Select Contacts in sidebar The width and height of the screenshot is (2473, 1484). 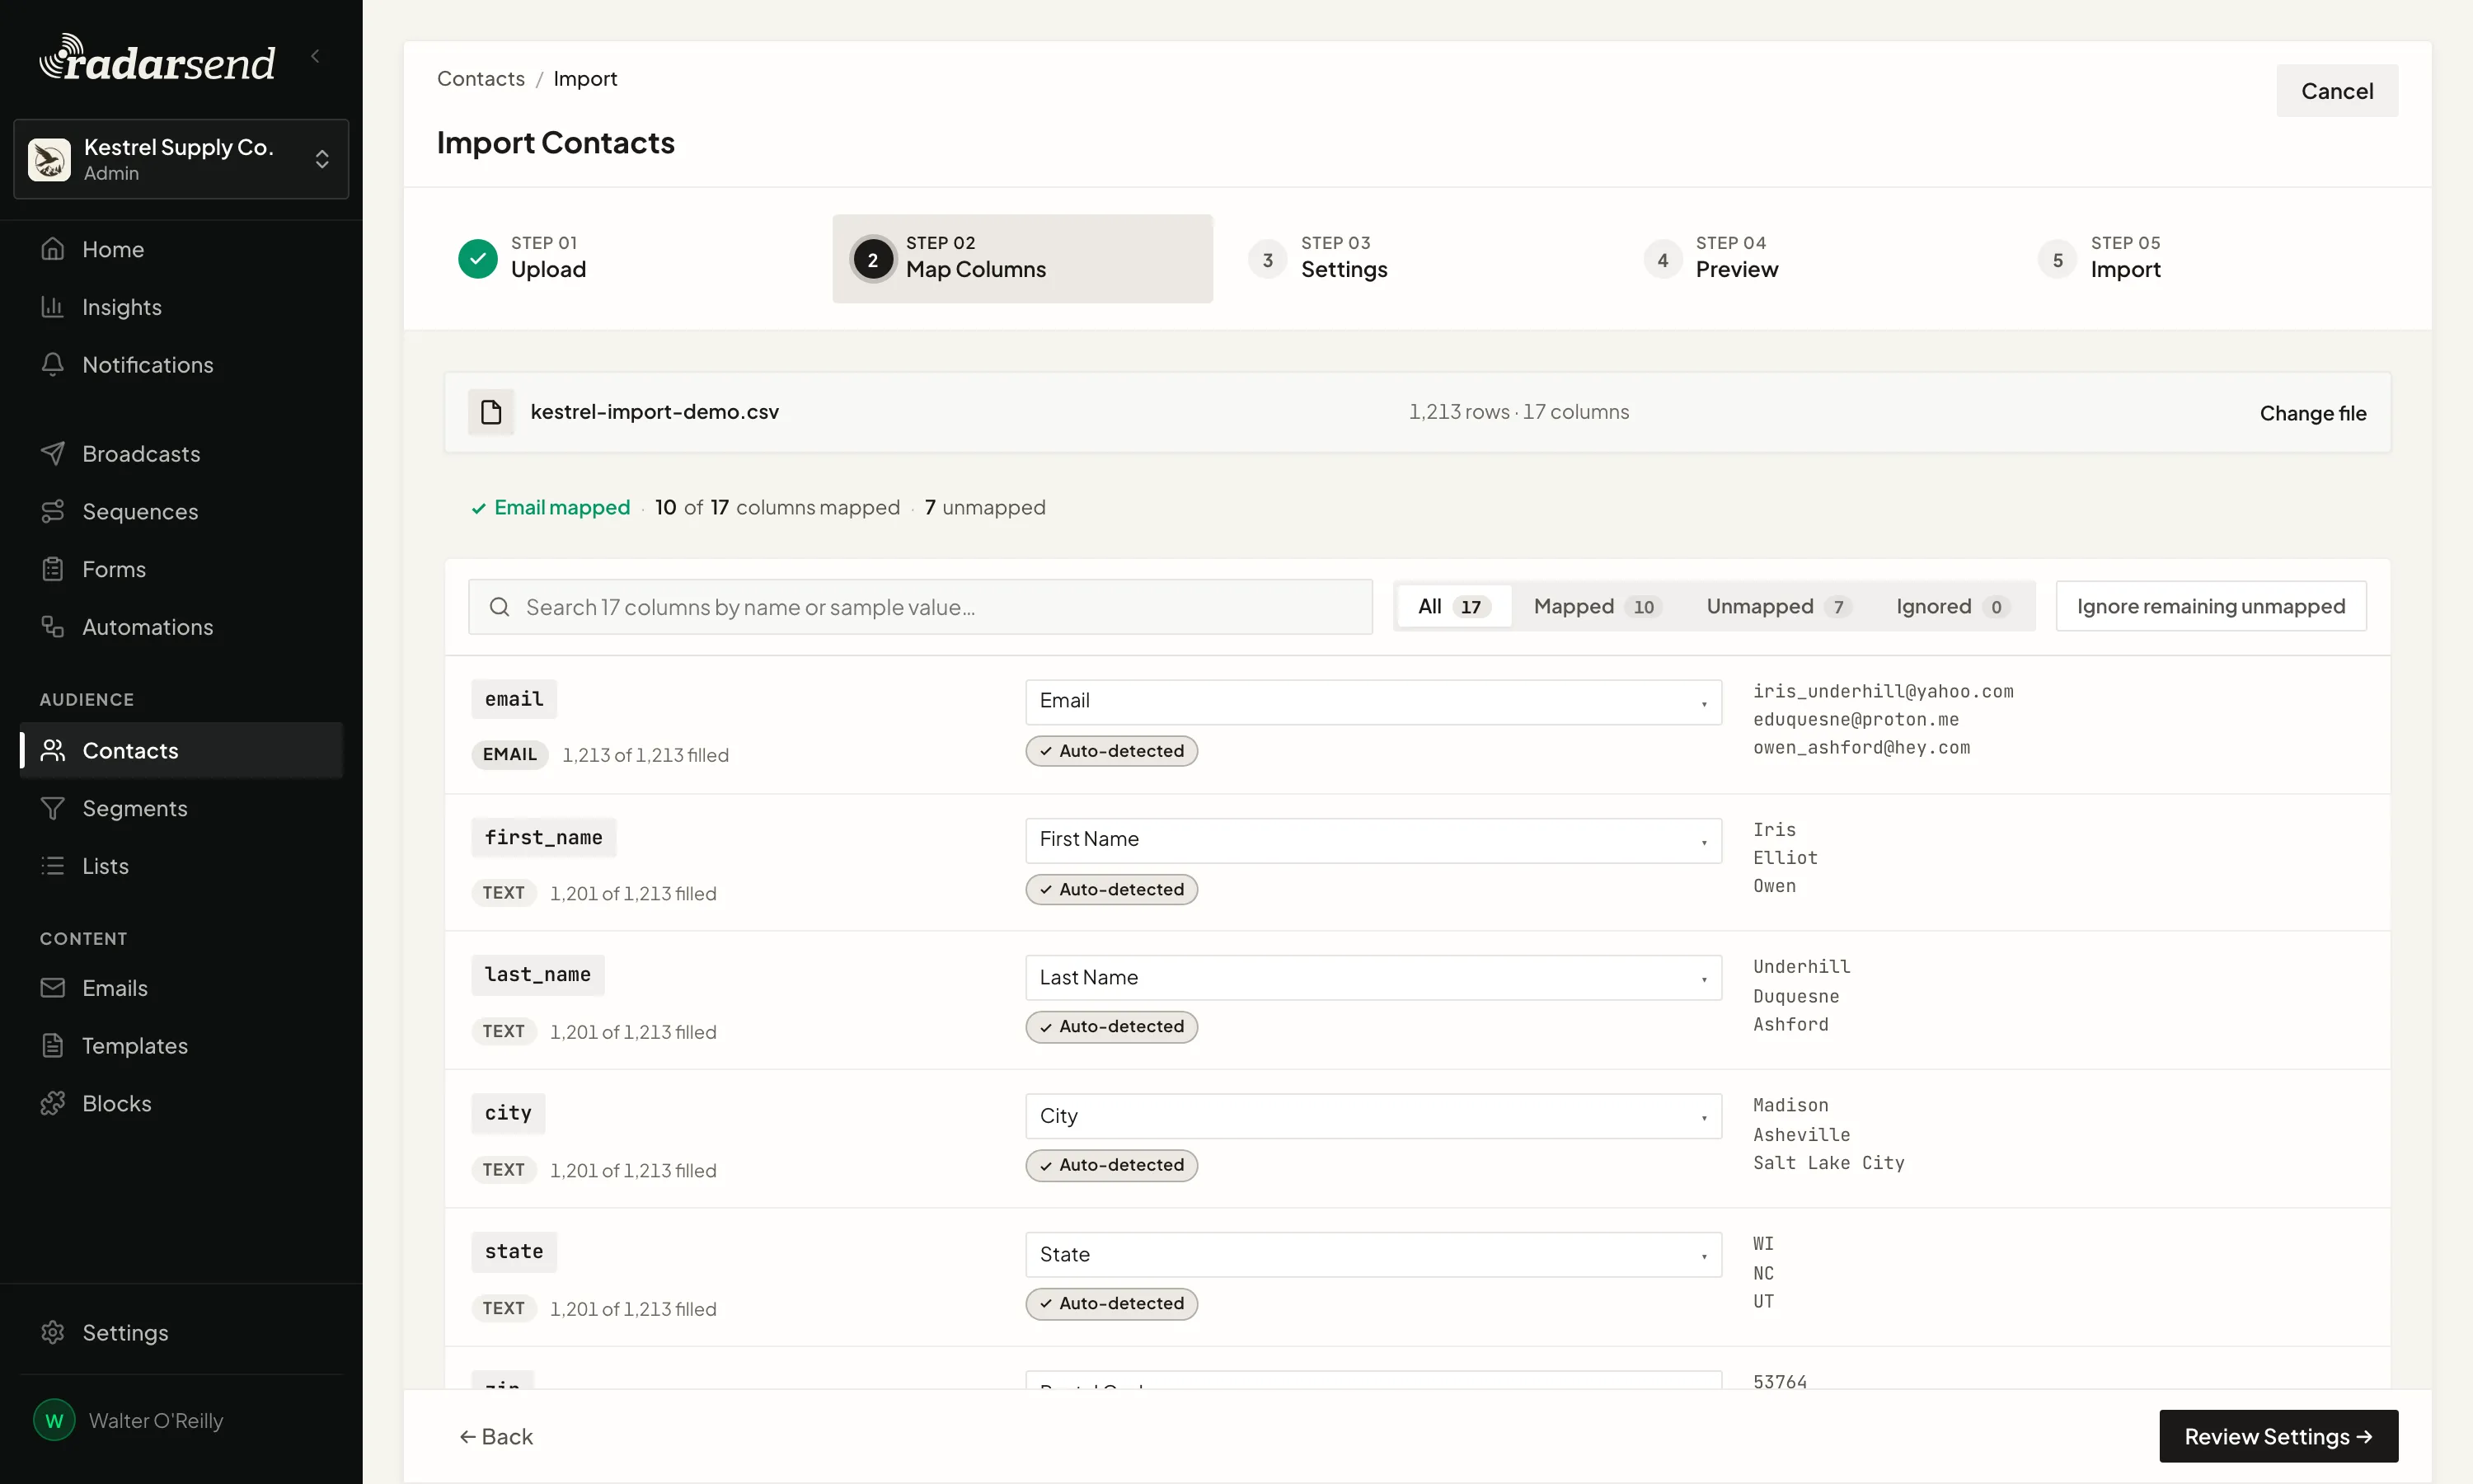(x=181, y=751)
